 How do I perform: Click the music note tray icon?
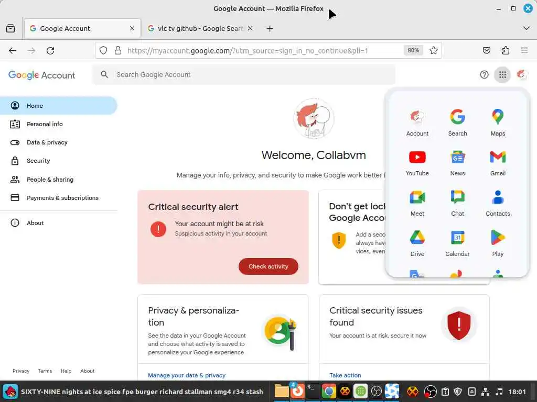[x=499, y=392]
